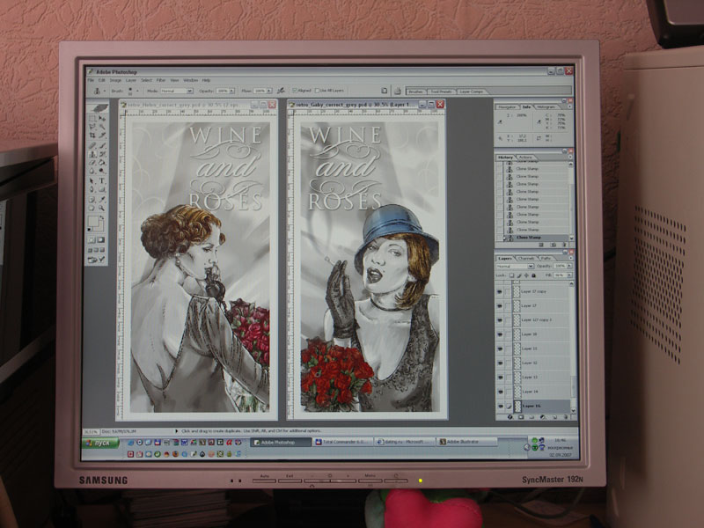
Task: Click the Adobe Photoshop taskbar button
Action: [x=280, y=443]
